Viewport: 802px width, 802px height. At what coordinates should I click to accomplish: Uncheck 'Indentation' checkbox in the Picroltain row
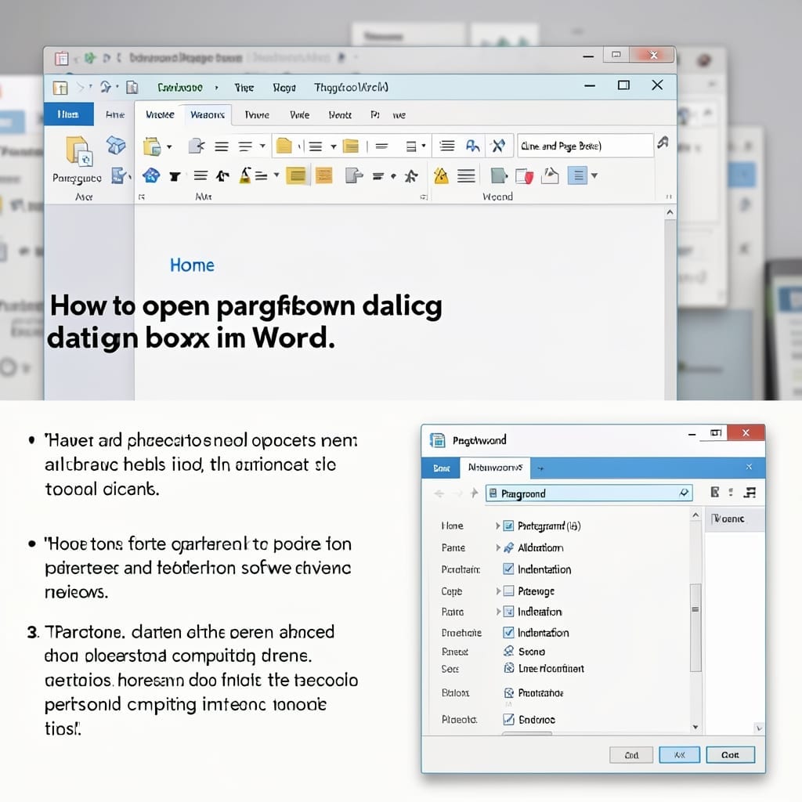(x=508, y=569)
